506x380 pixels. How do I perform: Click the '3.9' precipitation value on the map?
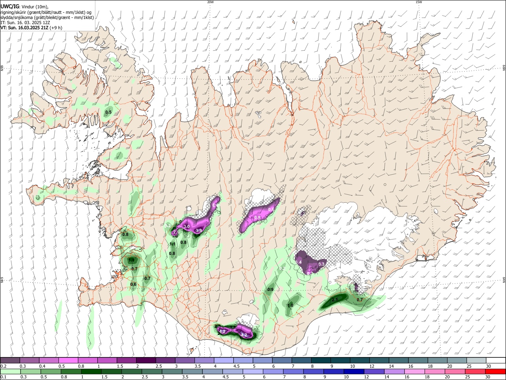click(199, 231)
